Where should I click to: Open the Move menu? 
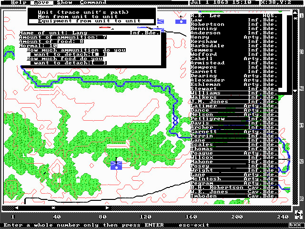coord(42,2)
